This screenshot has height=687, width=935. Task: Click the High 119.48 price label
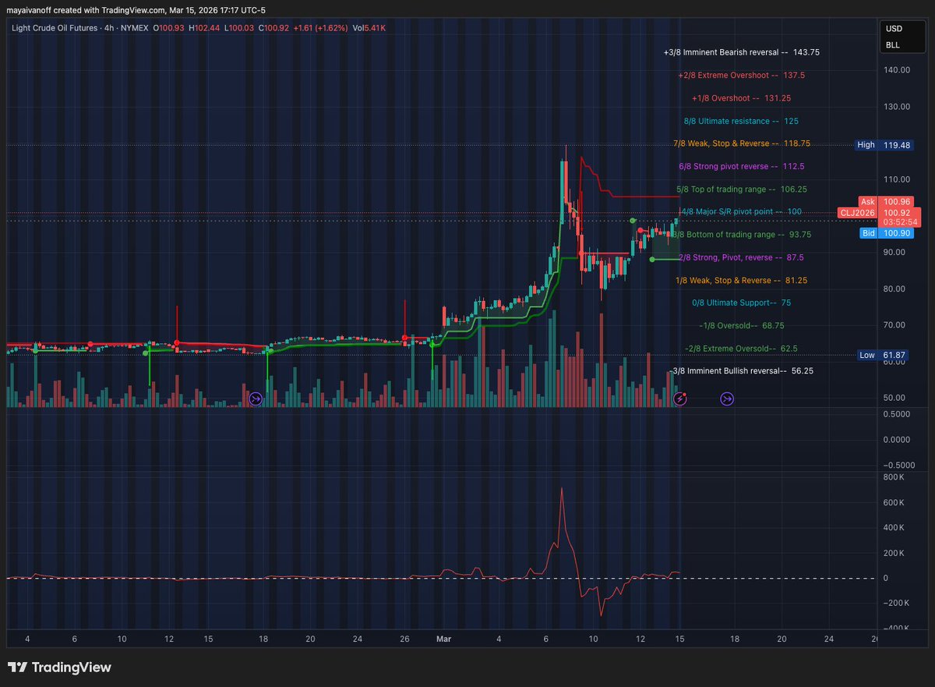click(x=883, y=145)
